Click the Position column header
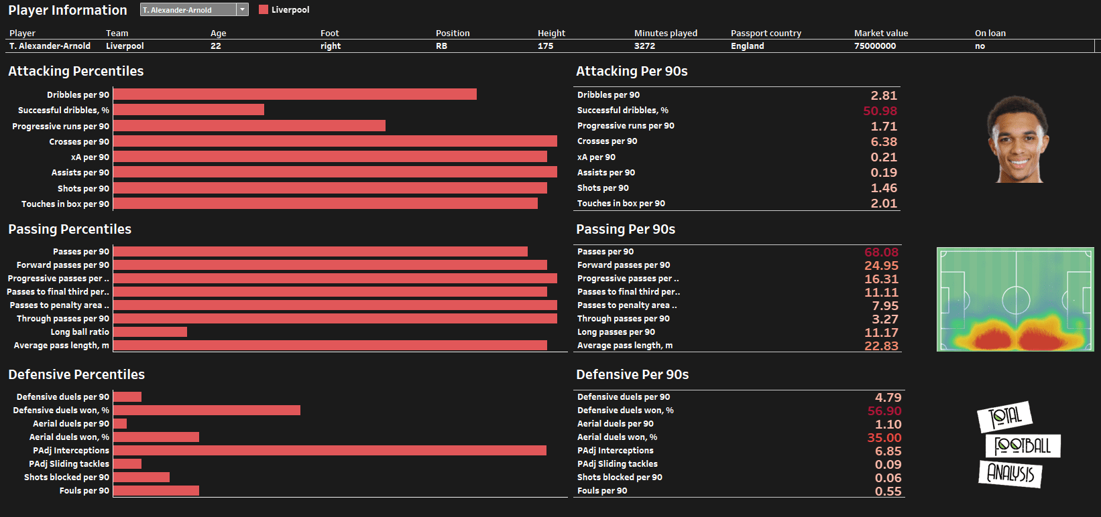The image size is (1101, 517). tap(453, 33)
